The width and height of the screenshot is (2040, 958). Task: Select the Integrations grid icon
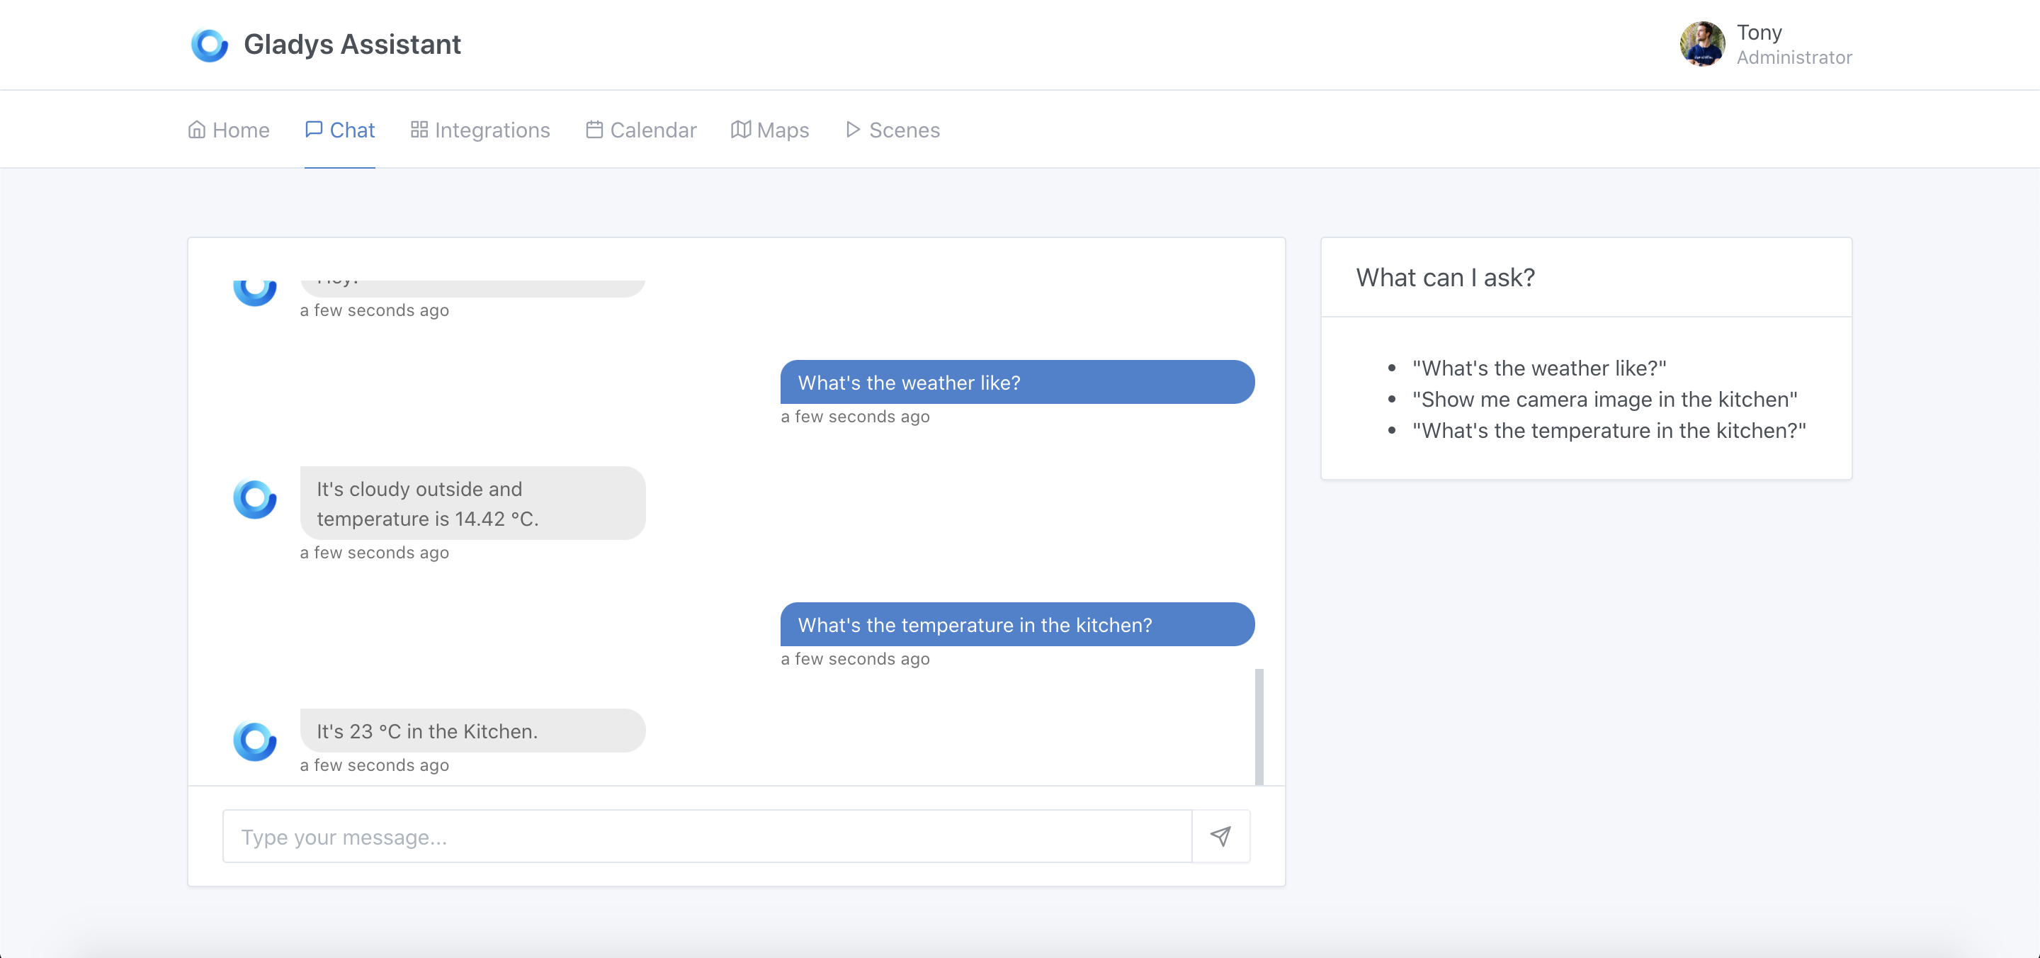point(419,129)
